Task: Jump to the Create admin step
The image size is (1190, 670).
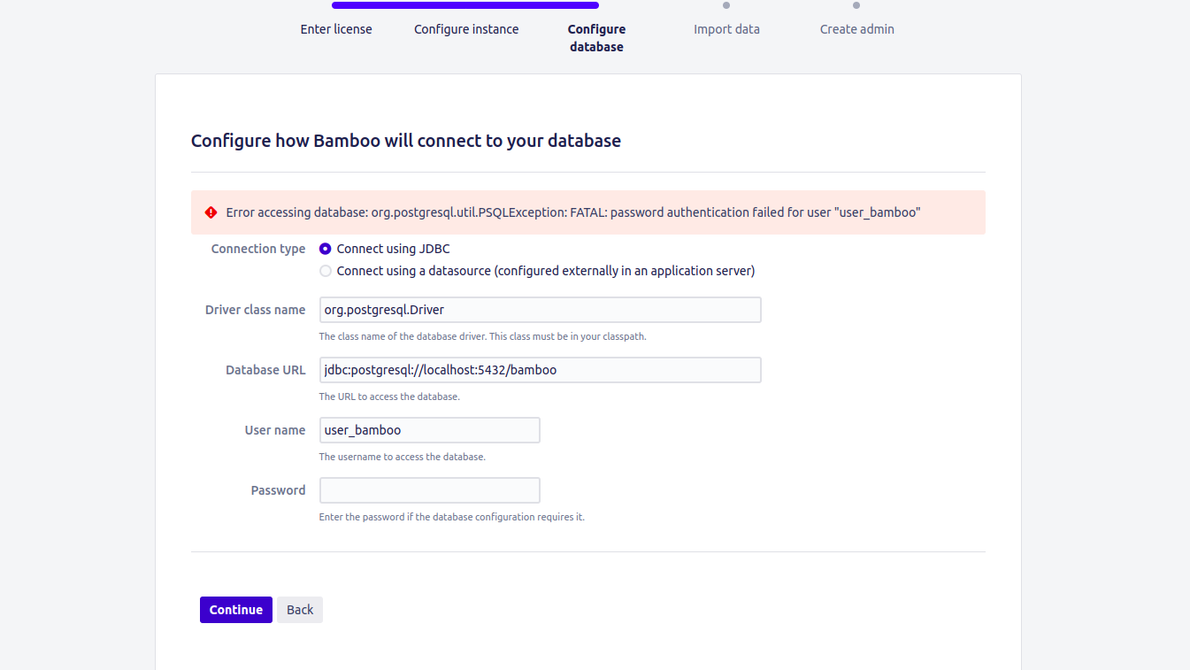Action: point(856,29)
